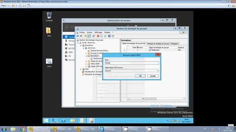This screenshot has width=236, height=132.
Task: Collapse the Forêt : aform.loc tree node
Action: (x=78, y=43)
